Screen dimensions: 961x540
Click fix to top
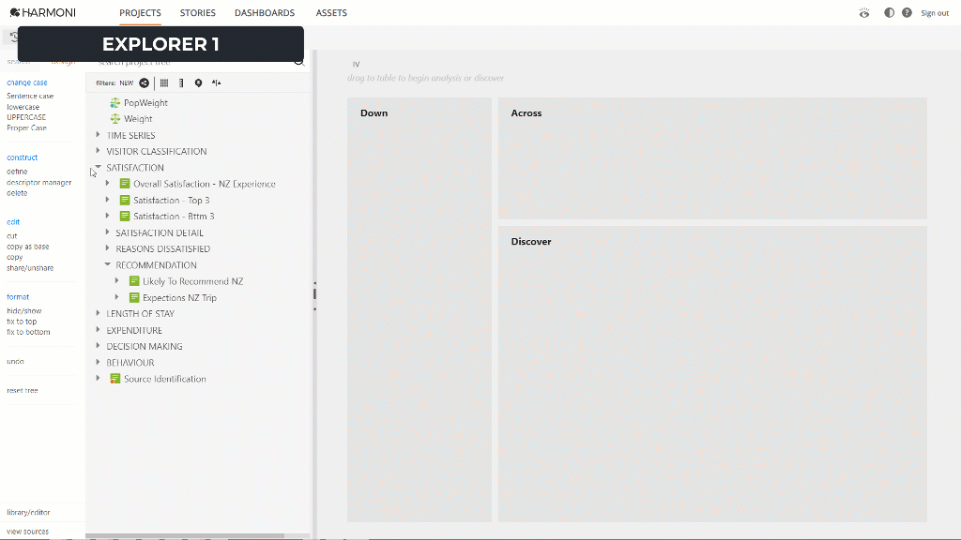[x=22, y=322]
